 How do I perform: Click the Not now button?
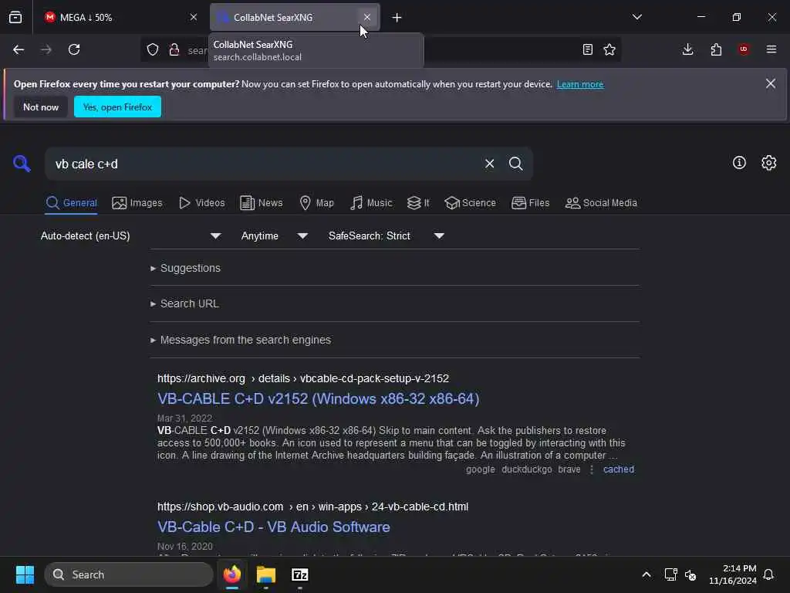(x=41, y=107)
